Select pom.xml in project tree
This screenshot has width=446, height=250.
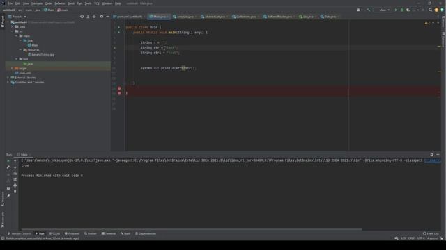click(x=23, y=73)
